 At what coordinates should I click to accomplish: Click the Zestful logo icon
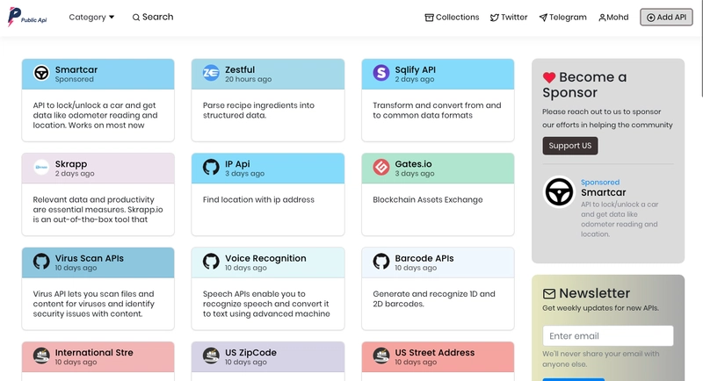click(211, 73)
